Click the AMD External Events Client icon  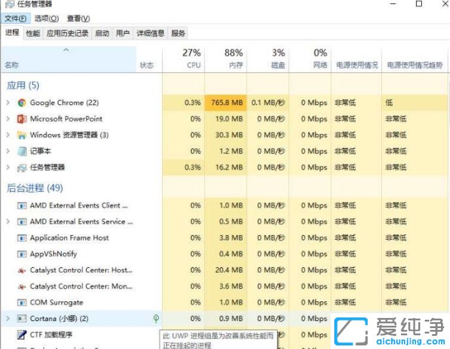[22, 206]
